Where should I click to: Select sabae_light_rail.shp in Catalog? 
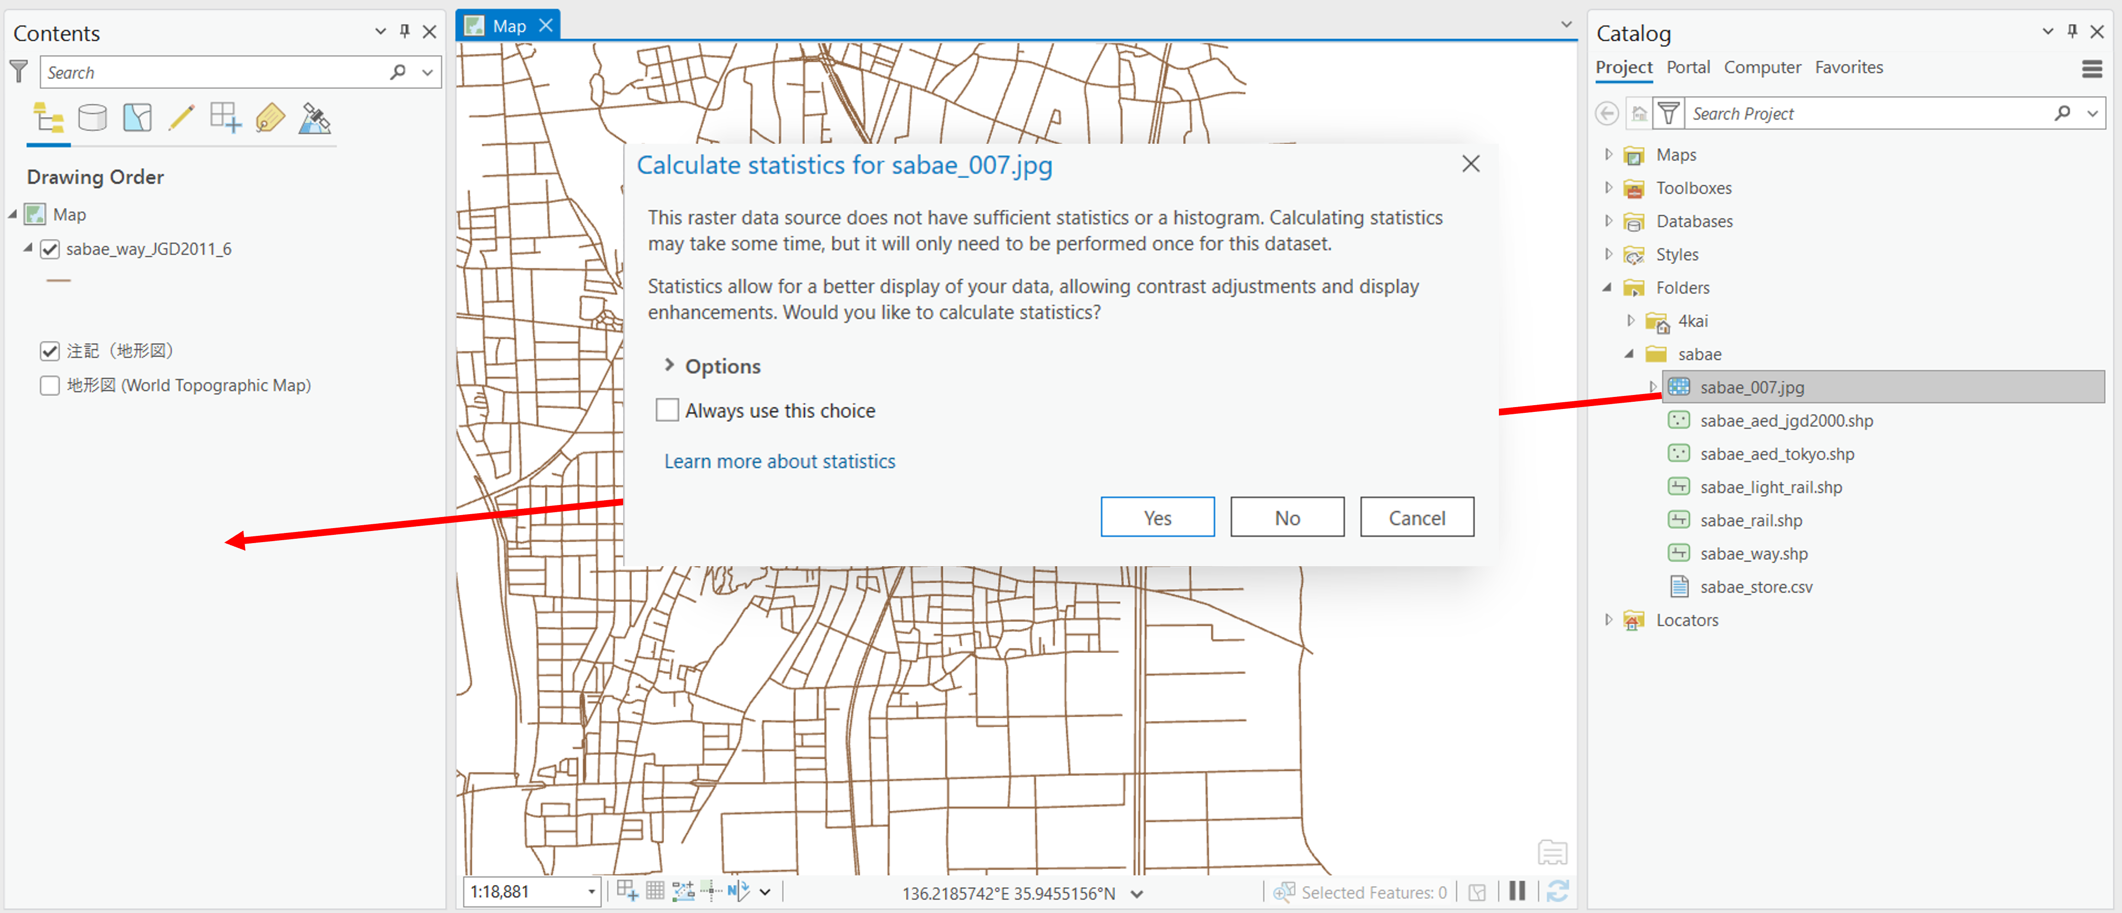coord(1771,487)
